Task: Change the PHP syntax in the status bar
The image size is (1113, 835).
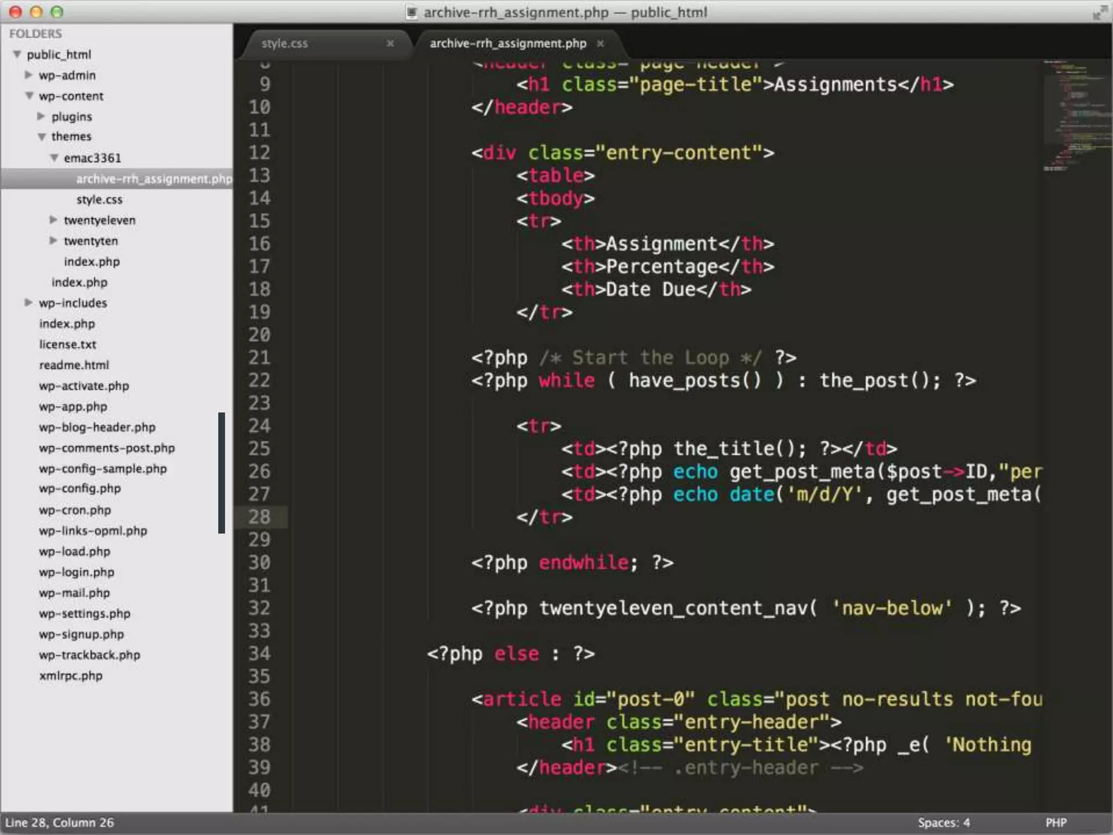Action: coord(1056,822)
